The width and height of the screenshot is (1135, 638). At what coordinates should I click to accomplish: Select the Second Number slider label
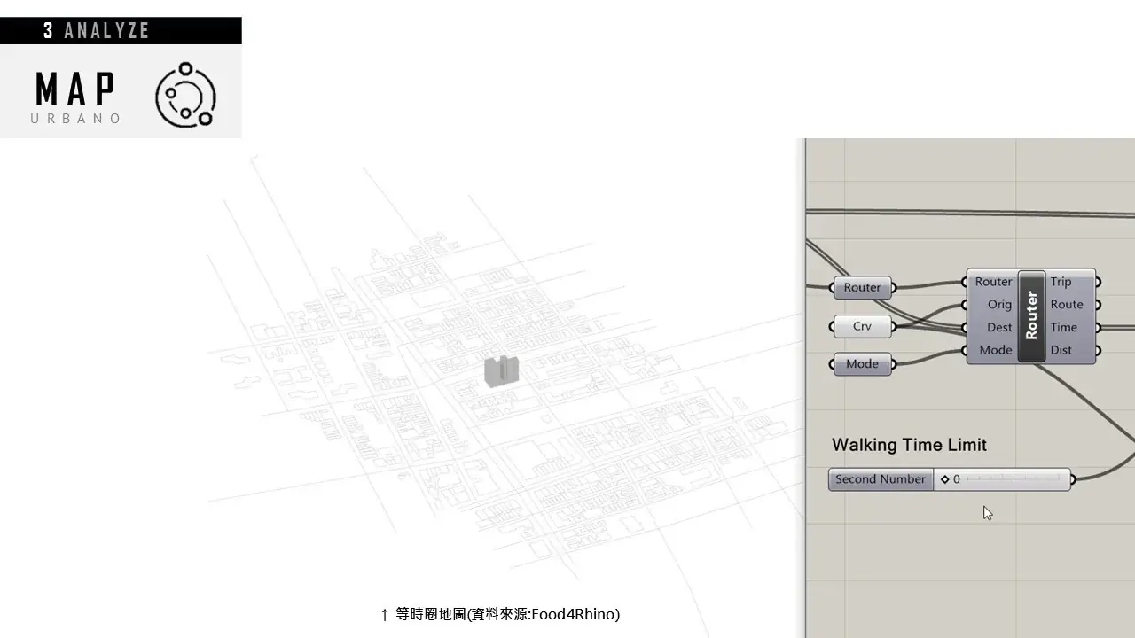click(880, 479)
